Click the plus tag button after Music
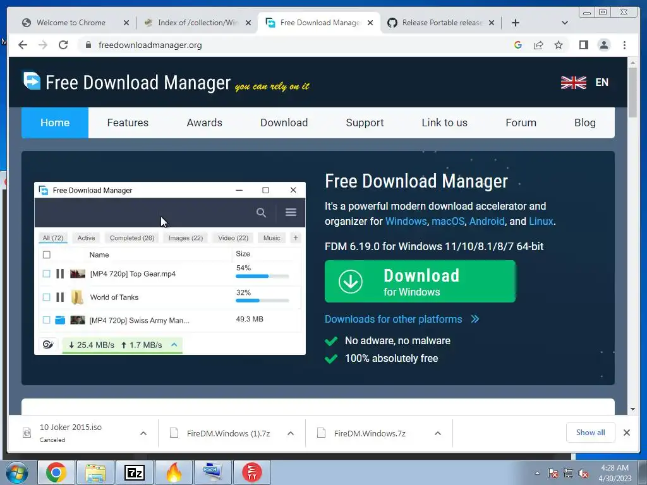The image size is (647, 485). tap(296, 237)
